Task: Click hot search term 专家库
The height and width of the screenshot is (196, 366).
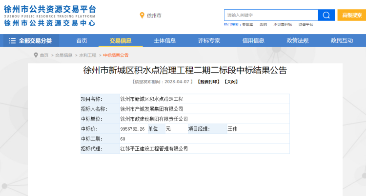Action: coord(247,25)
